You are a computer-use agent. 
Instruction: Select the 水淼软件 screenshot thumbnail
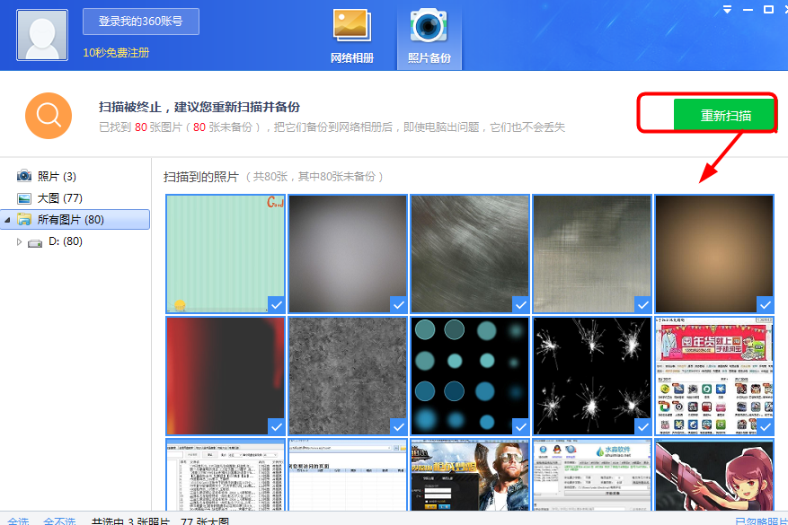coord(592,475)
